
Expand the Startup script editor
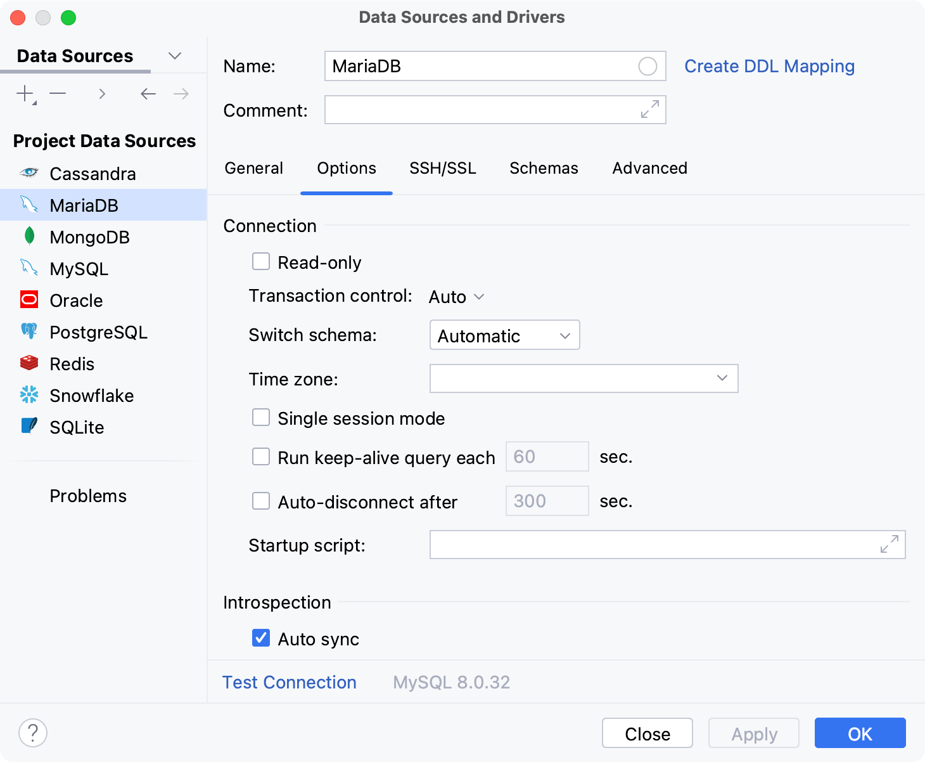[x=890, y=545]
